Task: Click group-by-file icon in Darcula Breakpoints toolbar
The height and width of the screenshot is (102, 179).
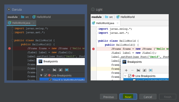Action: (x=61, y=70)
